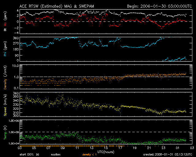
Task: Select the '180' tick on Phi axis
Action: pyautogui.click(x=16, y=49)
